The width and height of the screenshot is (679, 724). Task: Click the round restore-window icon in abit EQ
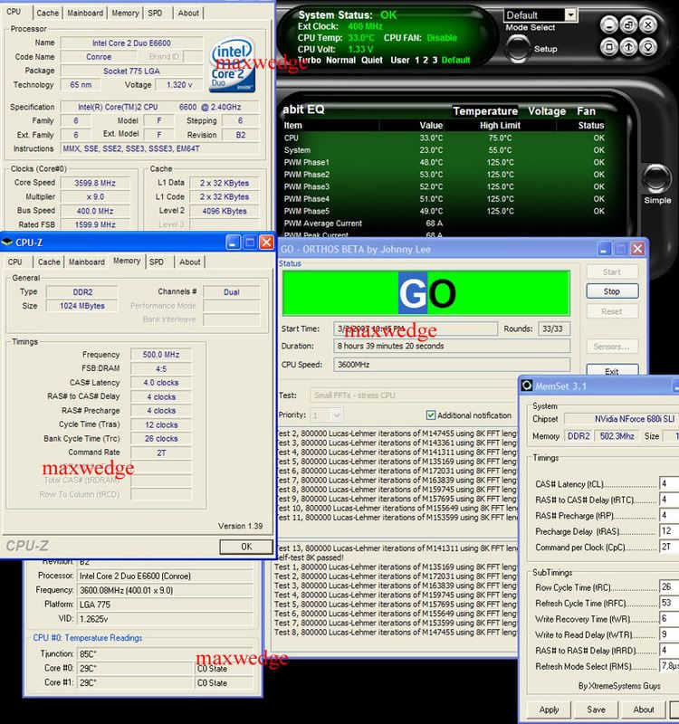click(628, 24)
